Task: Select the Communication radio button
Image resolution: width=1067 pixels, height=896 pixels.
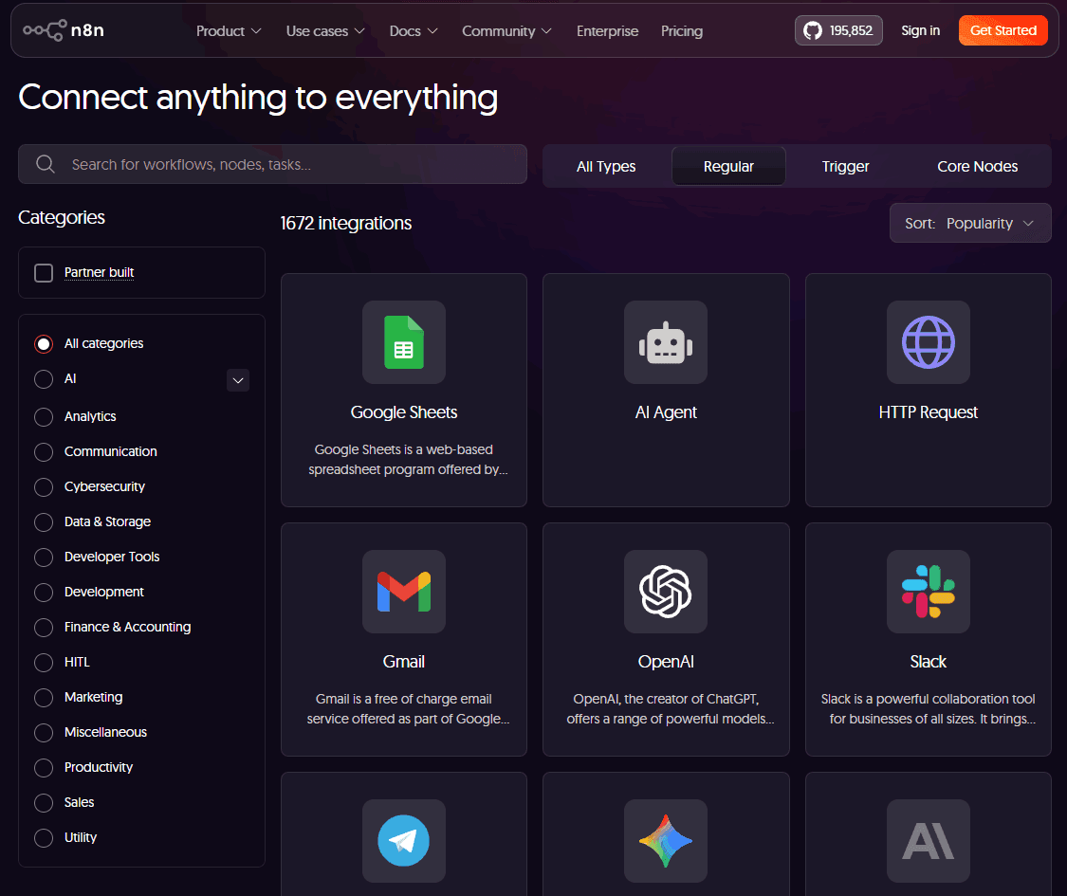Action: click(x=44, y=451)
